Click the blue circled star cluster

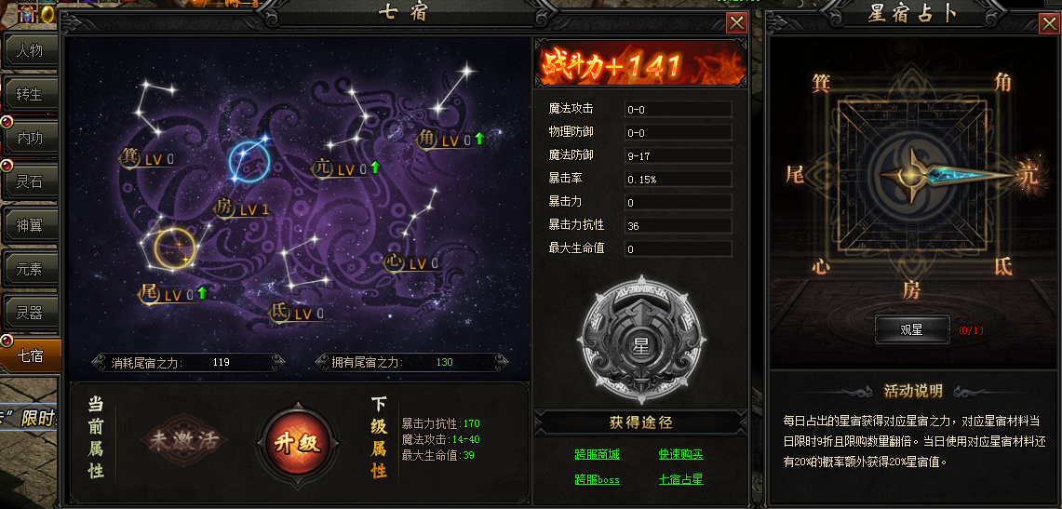[249, 160]
